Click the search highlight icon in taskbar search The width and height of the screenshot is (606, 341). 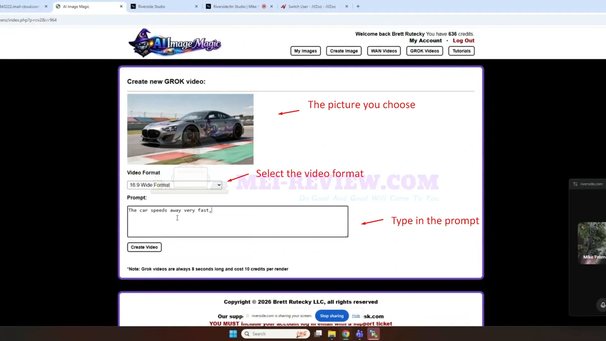click(x=301, y=334)
